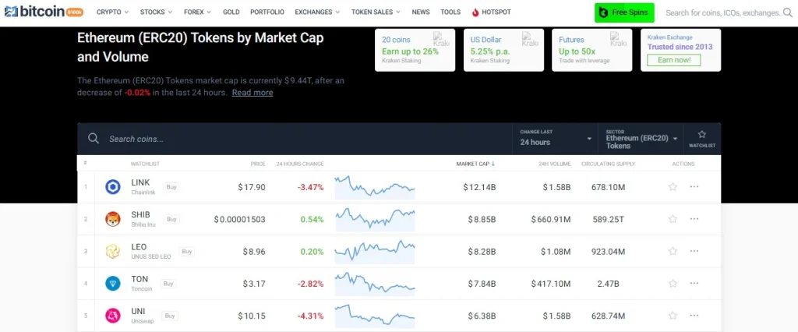Open the Sector Ethereum (ERC20) Tokens dropdown

(x=641, y=139)
